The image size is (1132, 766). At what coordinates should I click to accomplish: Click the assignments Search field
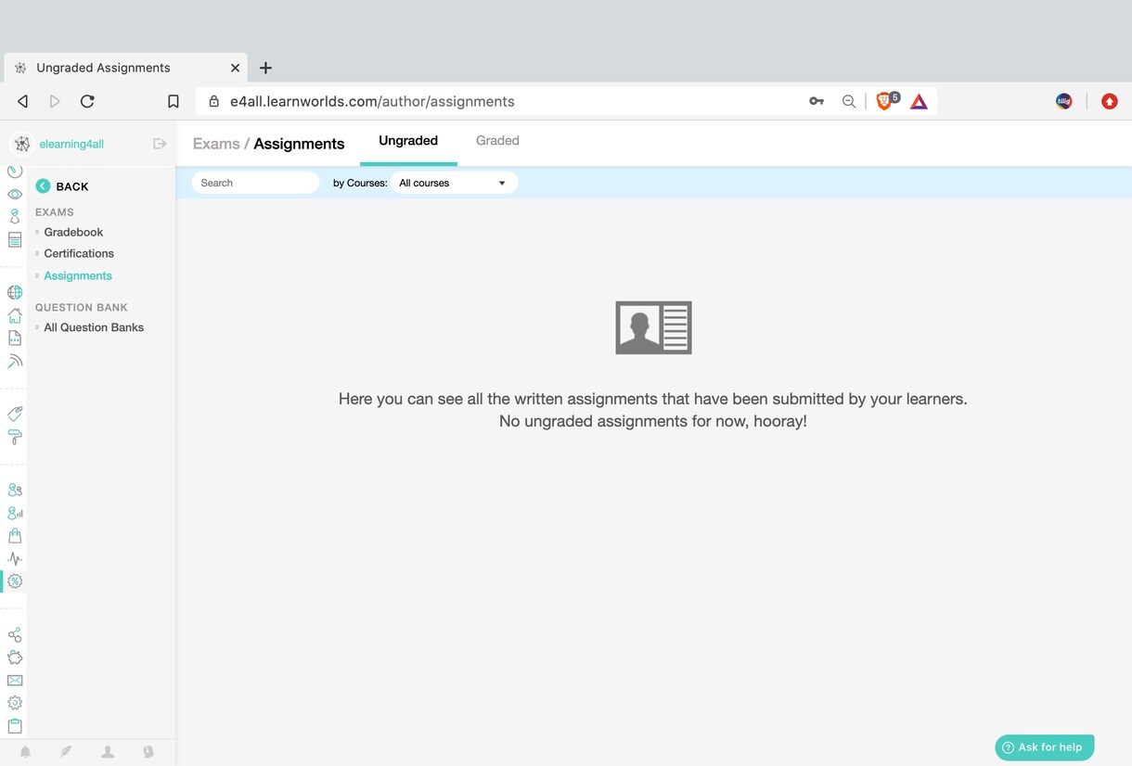coord(255,183)
